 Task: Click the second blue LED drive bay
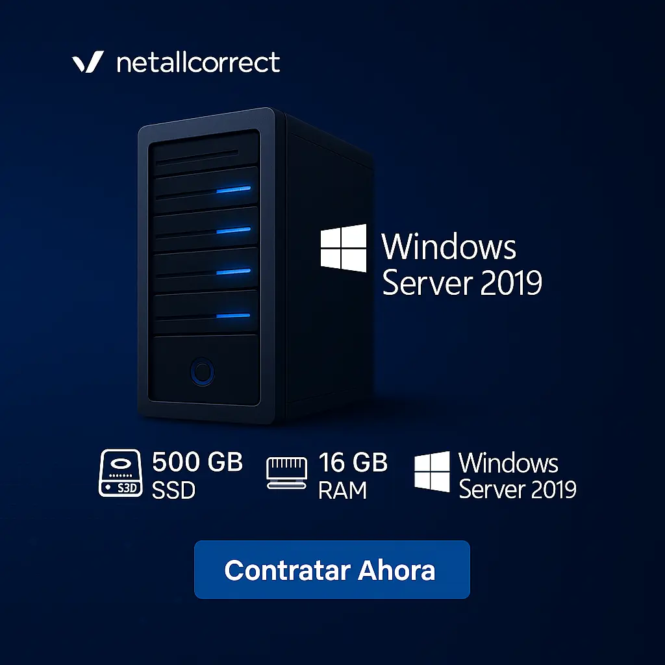(206, 229)
